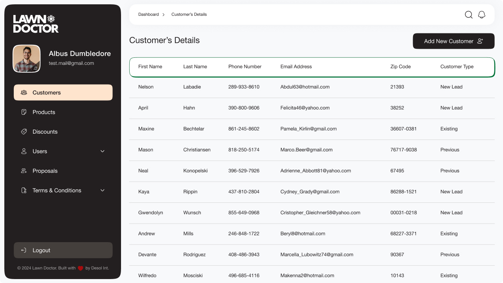Select first name Wilfredo
Screen dimensions: 503x283
147,276
